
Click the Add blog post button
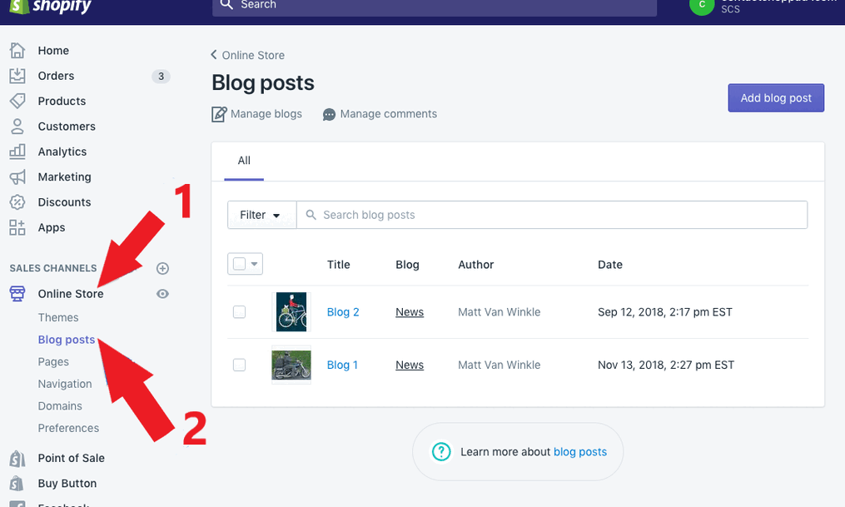point(775,97)
